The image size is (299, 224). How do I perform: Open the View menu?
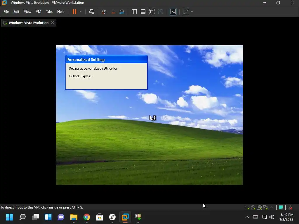pos(27,12)
